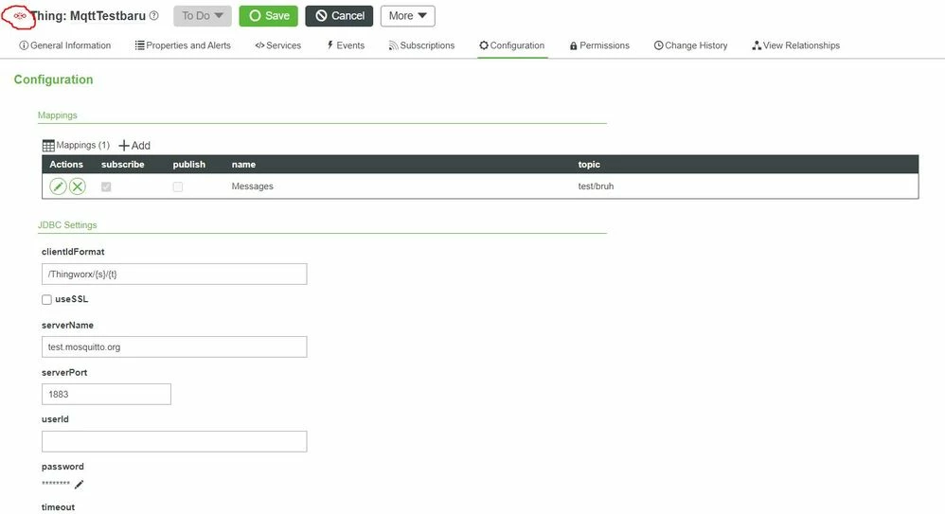Click the publish column header
The width and height of the screenshot is (945, 514).
point(189,165)
